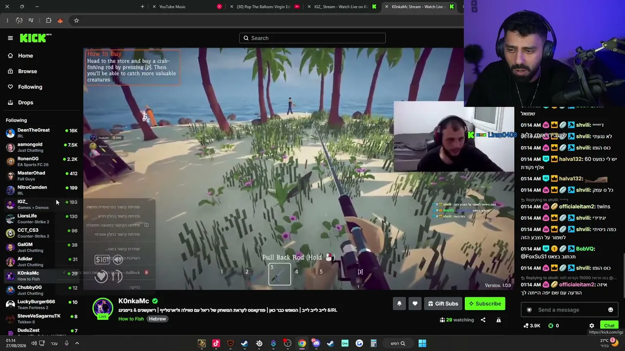
Task: Open Drops in the sidebar
Action: [x=25, y=102]
